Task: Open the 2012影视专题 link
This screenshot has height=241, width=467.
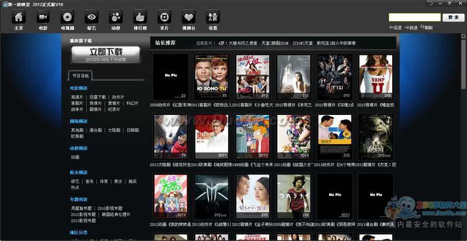Action: coord(83,215)
